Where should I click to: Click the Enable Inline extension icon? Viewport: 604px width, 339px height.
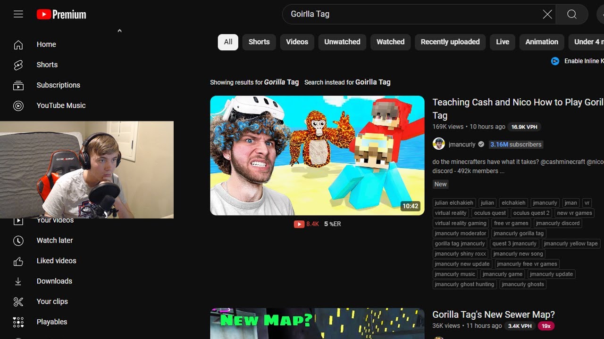[x=555, y=61]
